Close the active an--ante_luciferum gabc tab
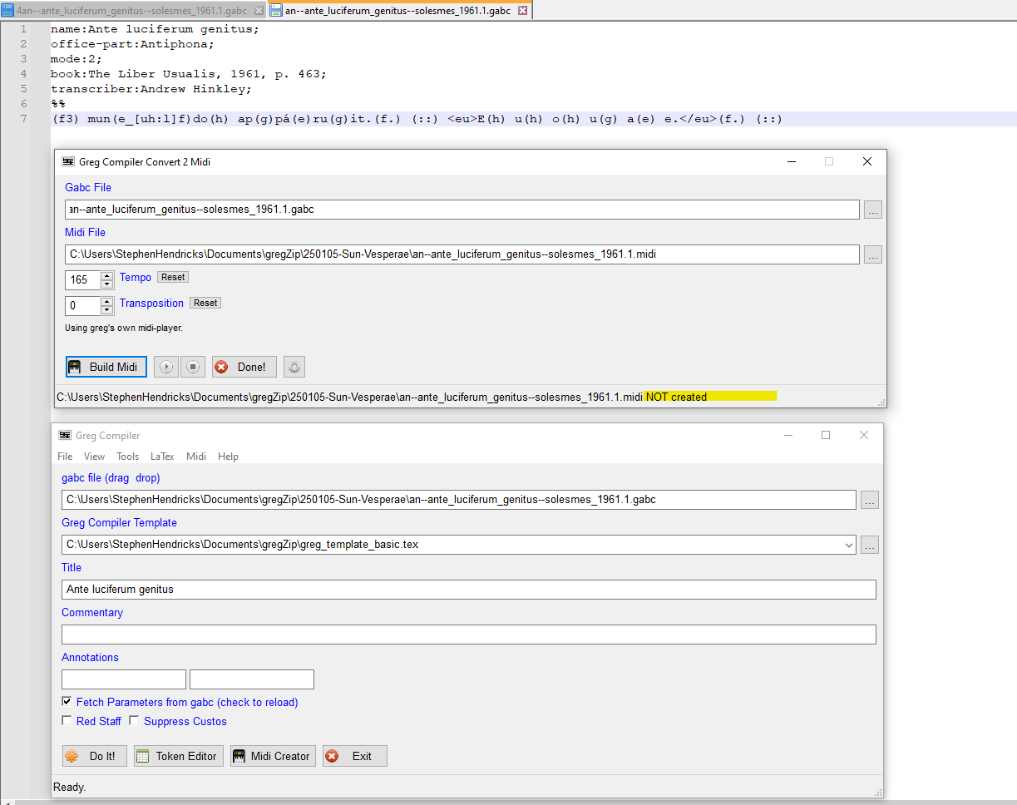Image resolution: width=1017 pixels, height=805 pixels. coord(522,11)
